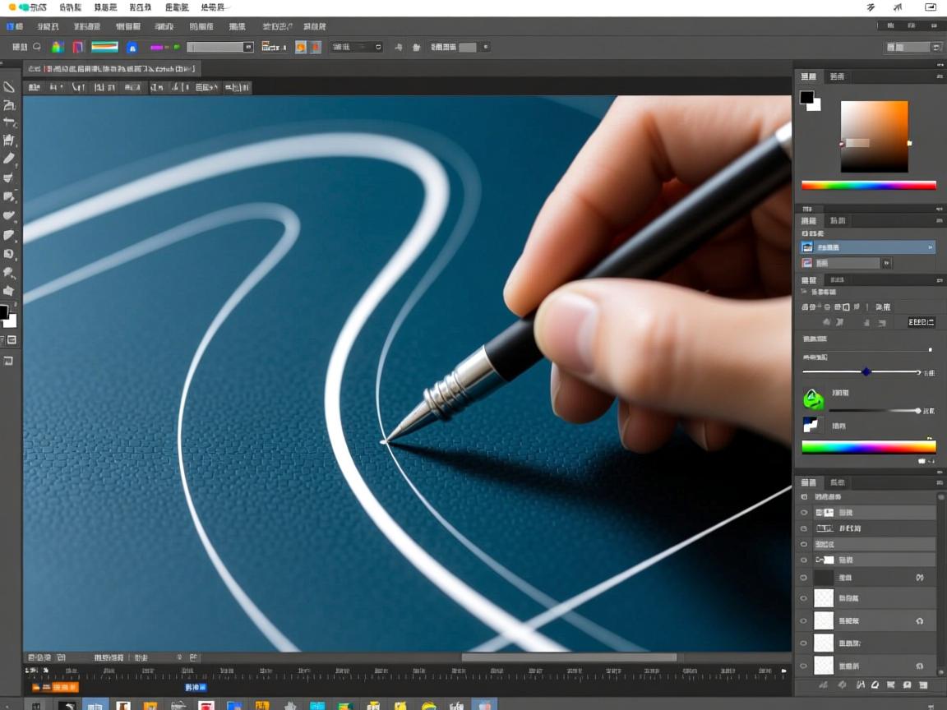Click the rainbow color icon in options bar
This screenshot has width=947, height=710.
click(x=57, y=48)
